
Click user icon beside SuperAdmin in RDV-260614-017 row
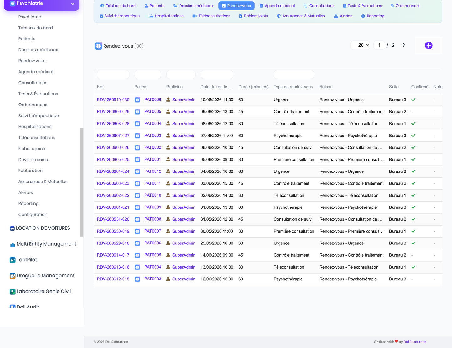pos(168,255)
